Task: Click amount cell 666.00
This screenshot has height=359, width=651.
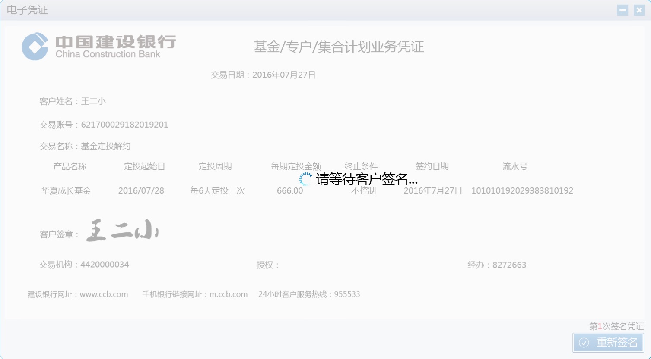Action: pos(290,190)
